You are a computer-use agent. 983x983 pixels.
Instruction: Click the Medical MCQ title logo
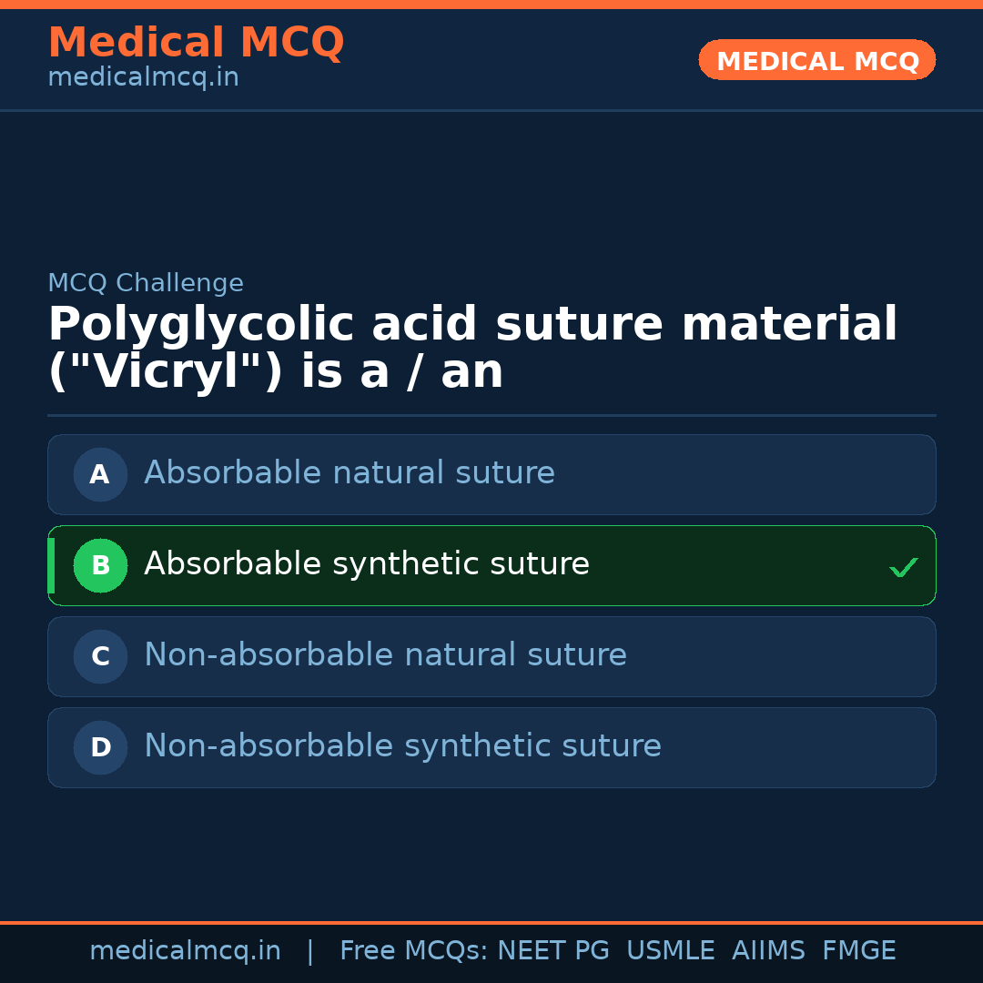196,43
